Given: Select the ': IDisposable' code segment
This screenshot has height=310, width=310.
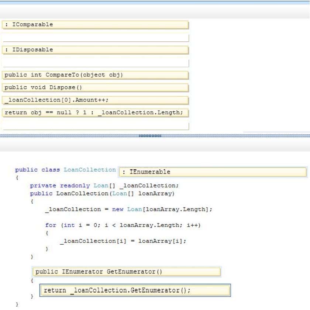Looking at the screenshot, I should click(95, 50).
